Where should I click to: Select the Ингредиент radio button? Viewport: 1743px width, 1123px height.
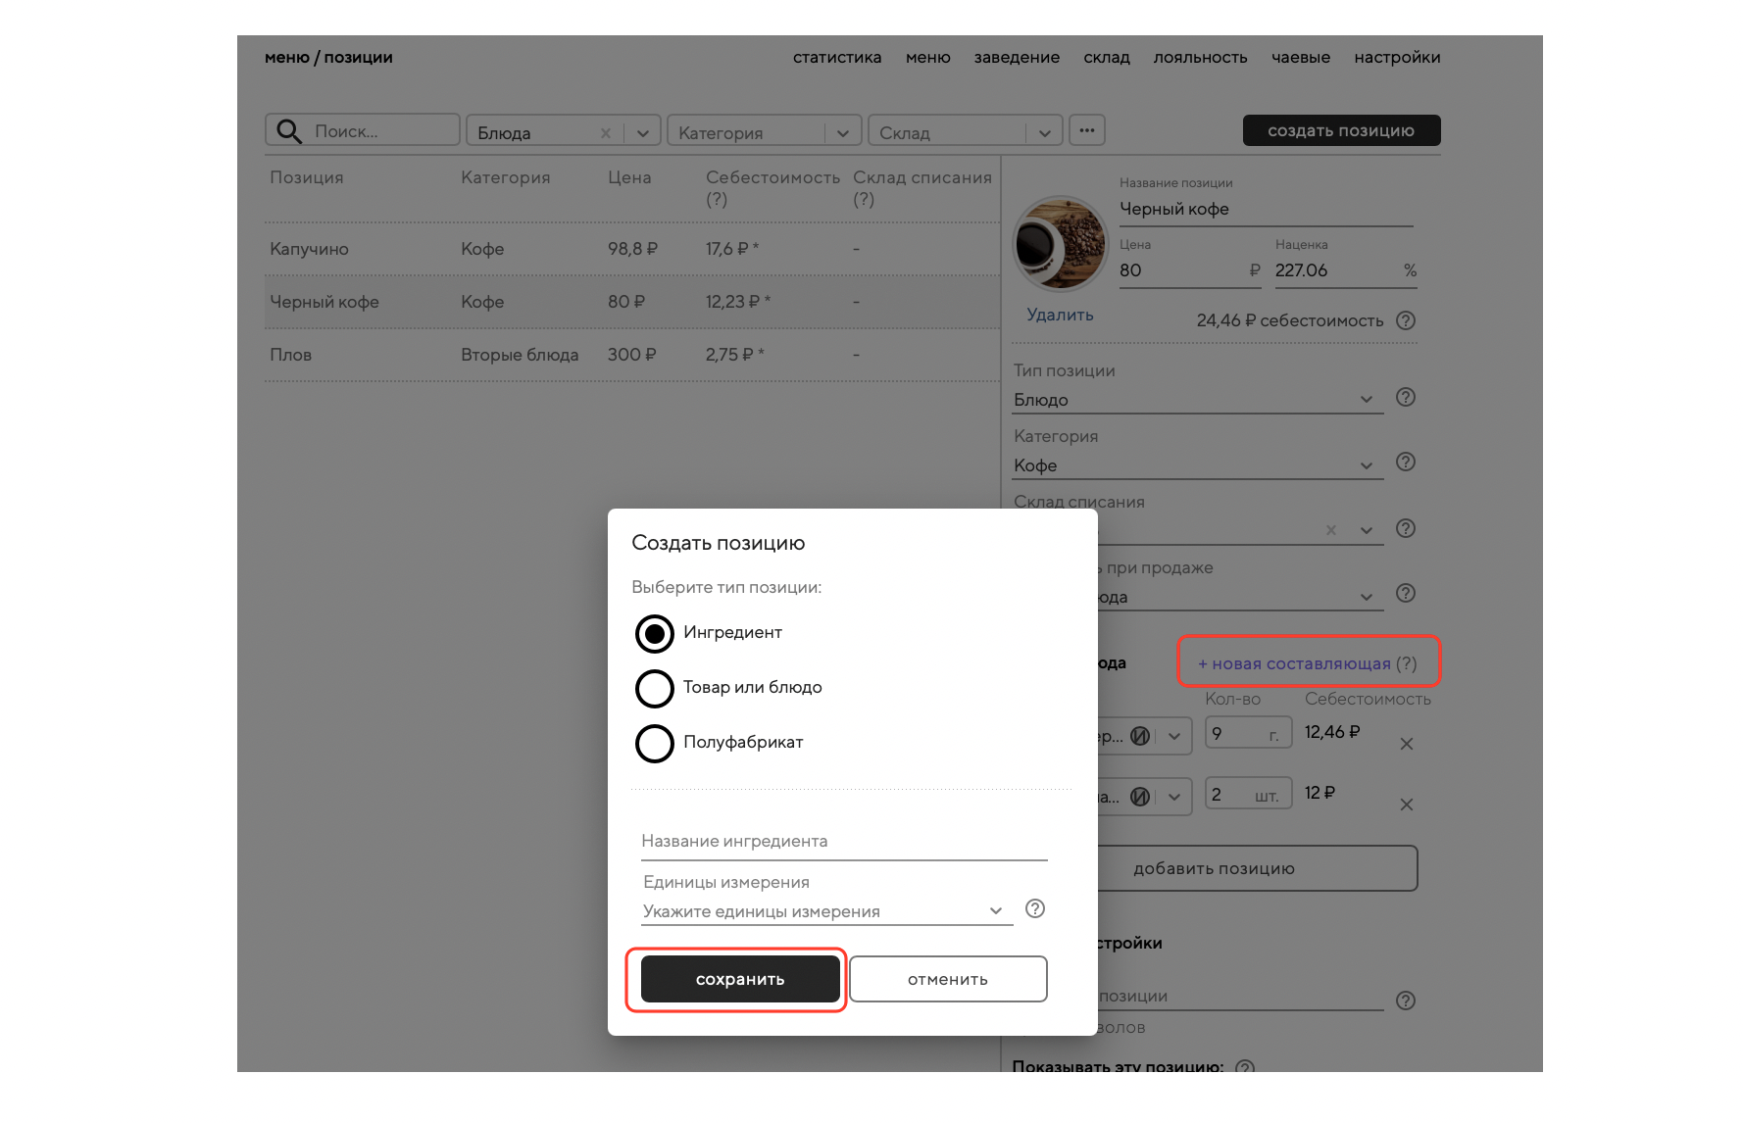pos(655,633)
